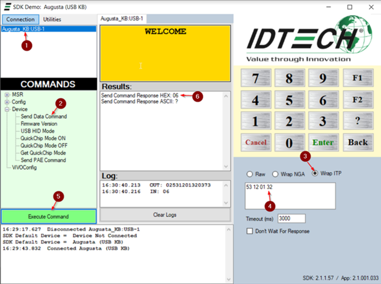This screenshot has width=381, height=284.
Task: Click Results scrollbar up arrow
Action: click(x=226, y=96)
